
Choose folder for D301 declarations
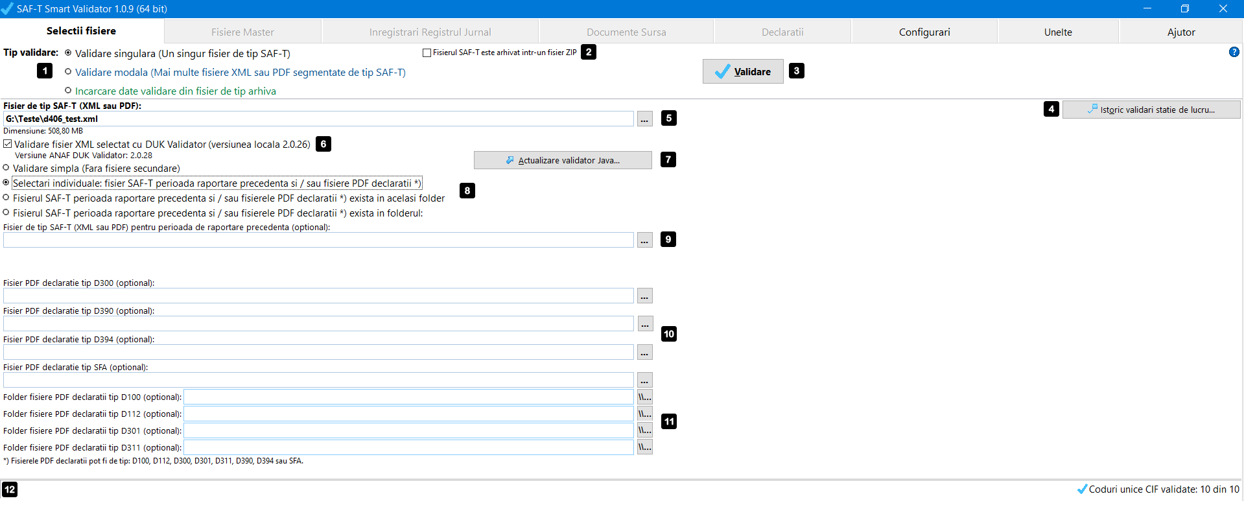click(x=644, y=430)
